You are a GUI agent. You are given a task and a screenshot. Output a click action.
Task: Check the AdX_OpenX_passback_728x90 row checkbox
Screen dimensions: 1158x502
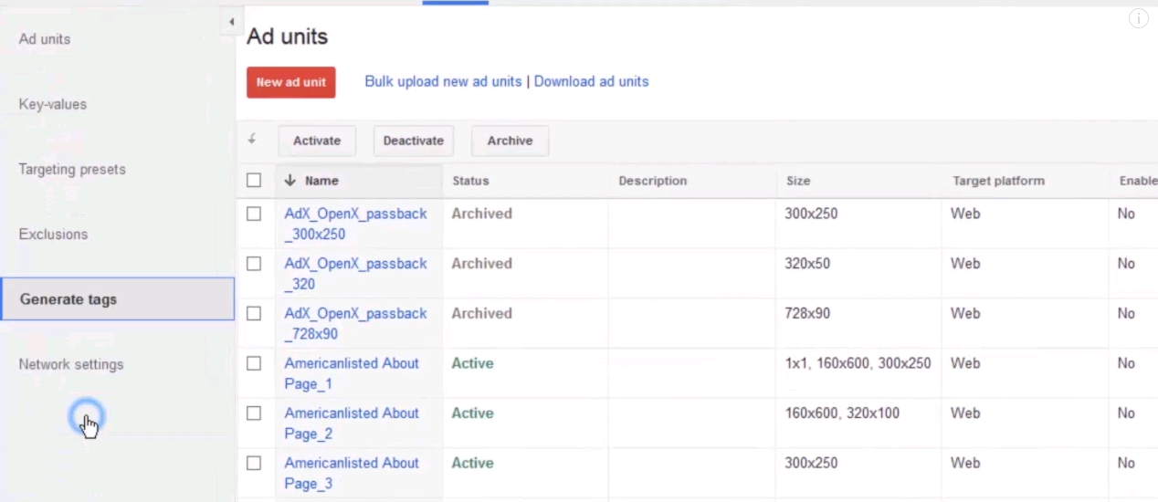(x=254, y=313)
